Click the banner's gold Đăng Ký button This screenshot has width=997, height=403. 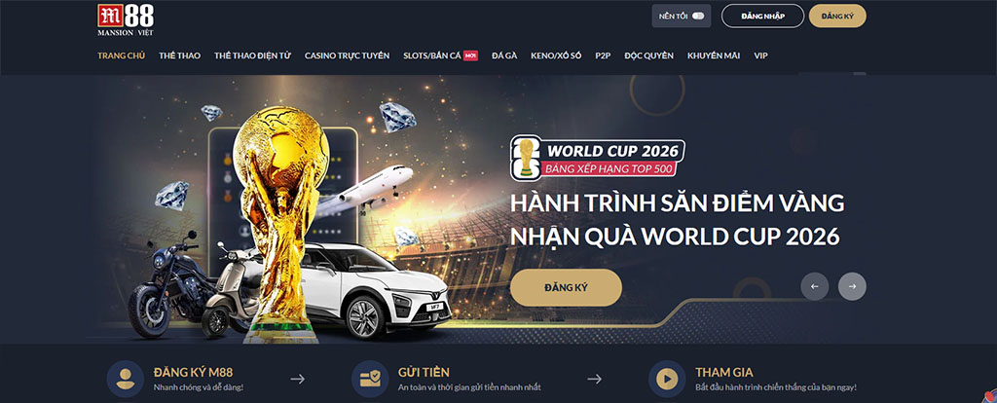(566, 287)
